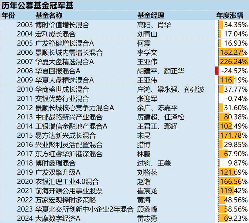
Task: Select fund name 万家宏观择时多策略
Action: coord(66,200)
